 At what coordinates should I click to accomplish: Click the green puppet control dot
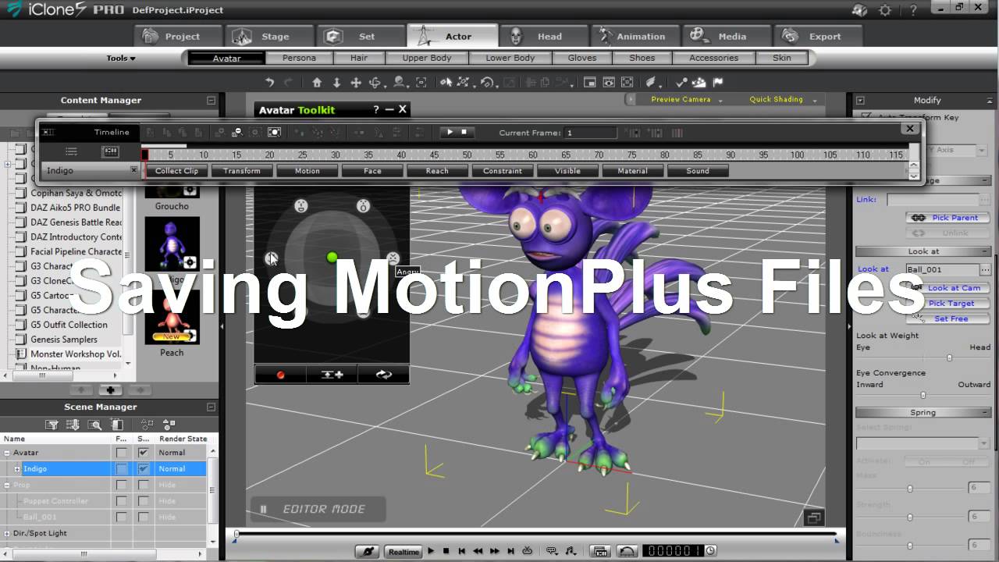coord(332,257)
